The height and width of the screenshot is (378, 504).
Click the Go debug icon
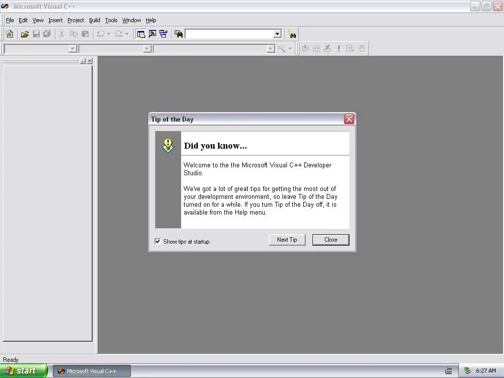tap(350, 49)
